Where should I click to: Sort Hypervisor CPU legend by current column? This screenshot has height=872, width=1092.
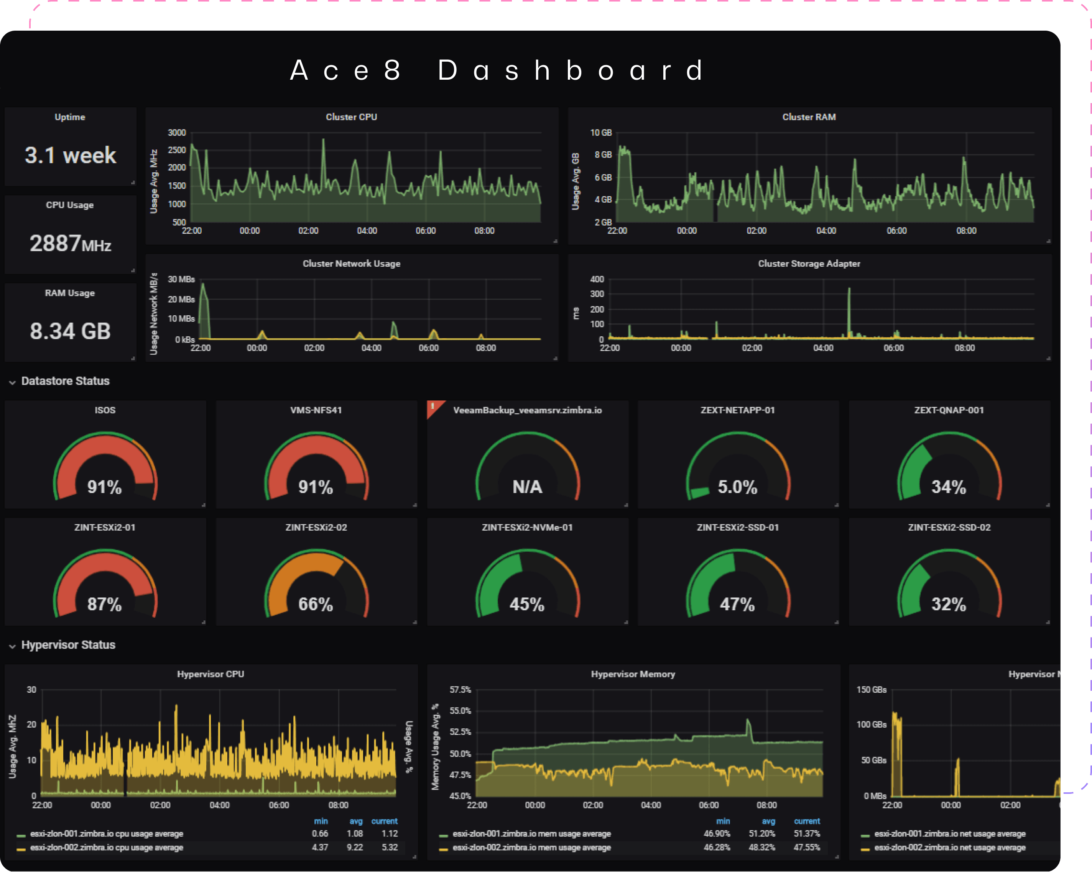[385, 821]
